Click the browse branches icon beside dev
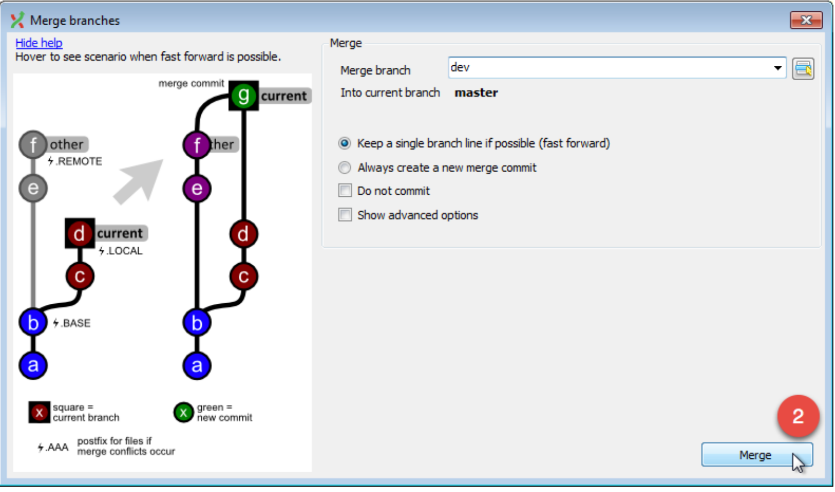The image size is (835, 492). 803,68
